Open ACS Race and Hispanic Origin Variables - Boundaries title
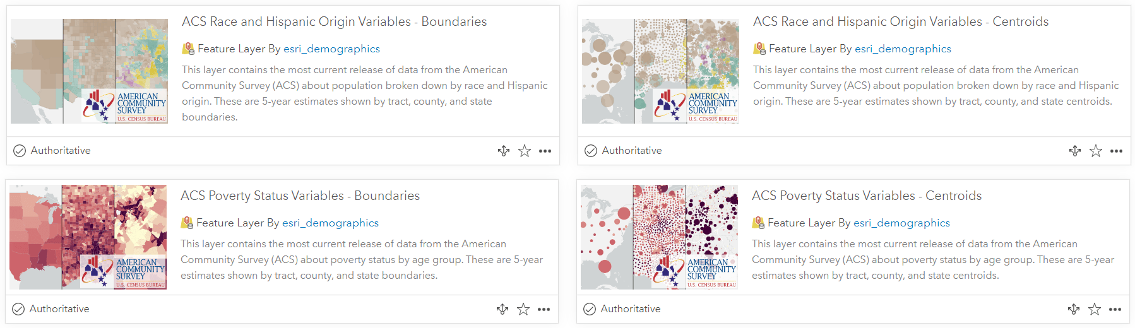 [334, 21]
